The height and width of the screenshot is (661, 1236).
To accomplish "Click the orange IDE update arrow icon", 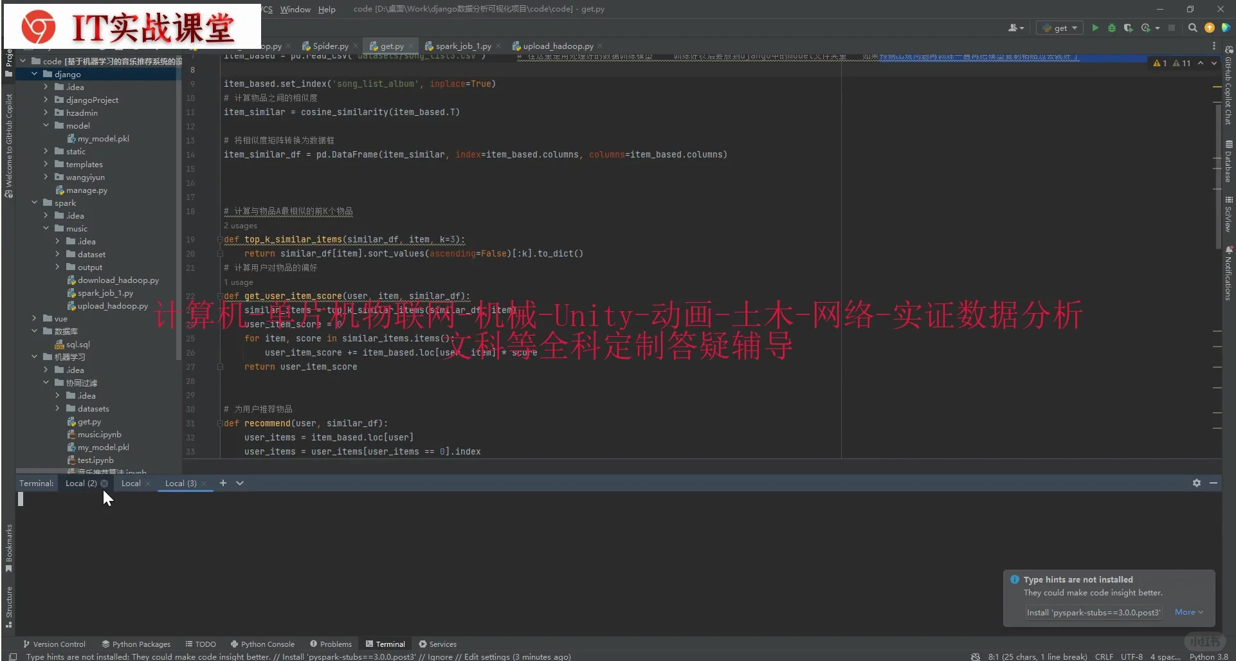I will point(1209,28).
